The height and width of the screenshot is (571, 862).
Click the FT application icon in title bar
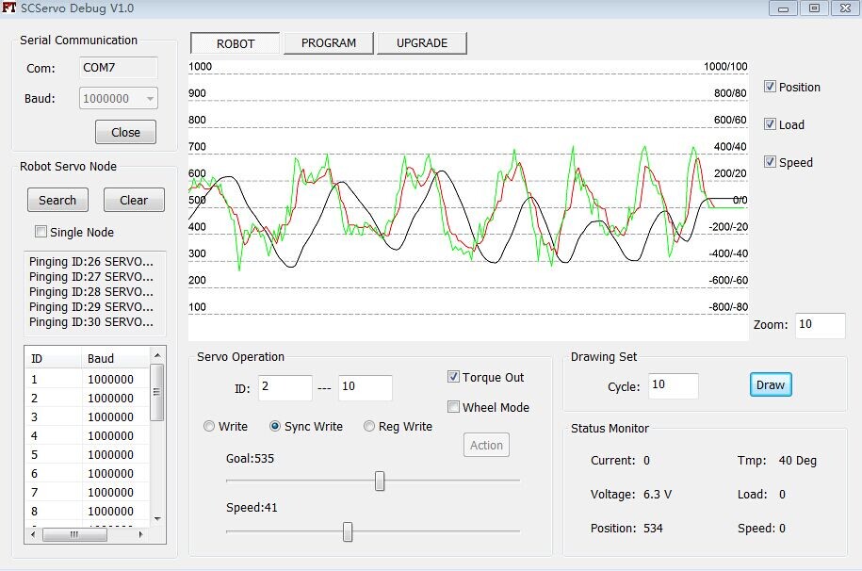coord(8,8)
